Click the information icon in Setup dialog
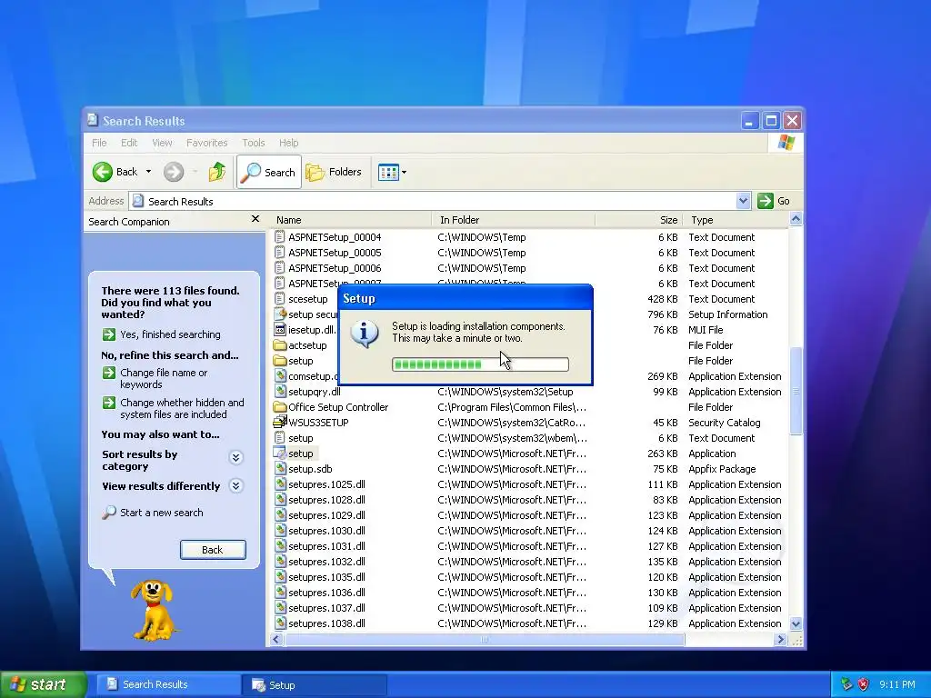The width and height of the screenshot is (931, 698). point(364,333)
